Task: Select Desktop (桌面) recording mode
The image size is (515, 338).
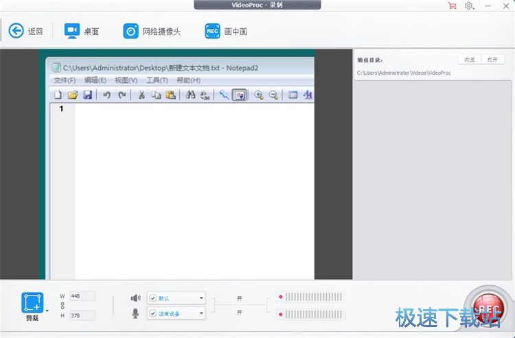Action: point(72,31)
